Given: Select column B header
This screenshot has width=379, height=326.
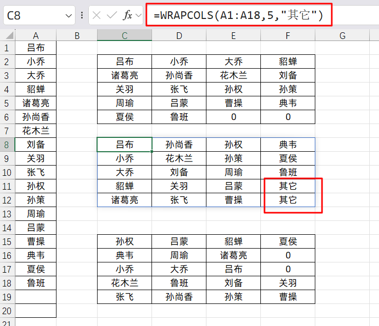Looking at the screenshot, I should [x=77, y=36].
